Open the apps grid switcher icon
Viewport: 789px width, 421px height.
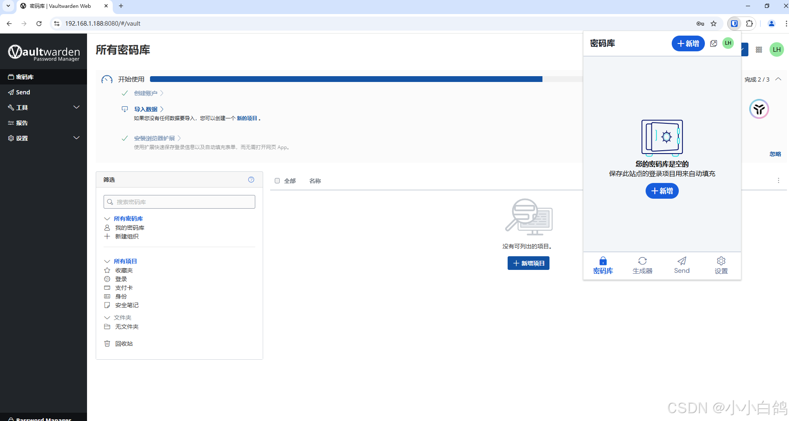(x=759, y=50)
